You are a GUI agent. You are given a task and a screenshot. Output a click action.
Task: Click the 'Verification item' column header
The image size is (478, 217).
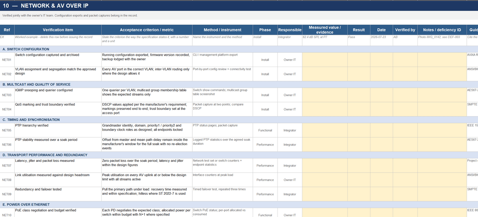(x=58, y=30)
